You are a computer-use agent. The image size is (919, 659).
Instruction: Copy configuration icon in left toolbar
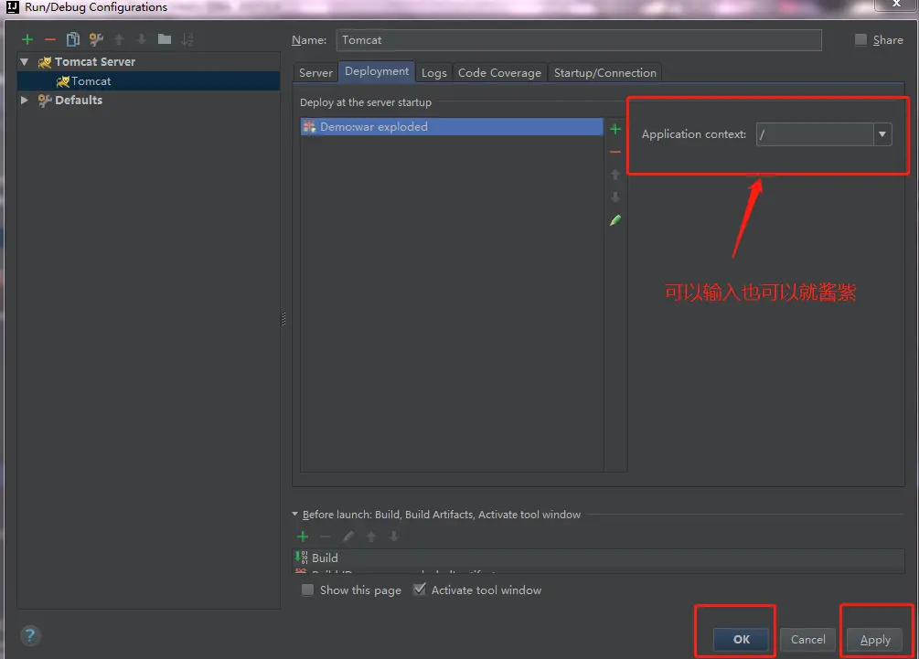(x=72, y=39)
